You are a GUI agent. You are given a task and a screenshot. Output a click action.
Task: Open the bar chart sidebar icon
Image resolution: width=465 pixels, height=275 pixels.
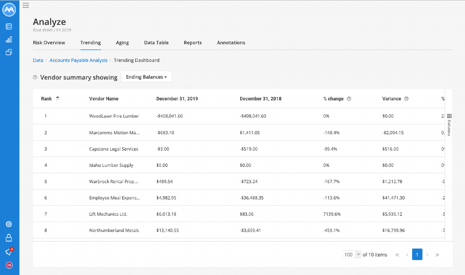(9, 39)
